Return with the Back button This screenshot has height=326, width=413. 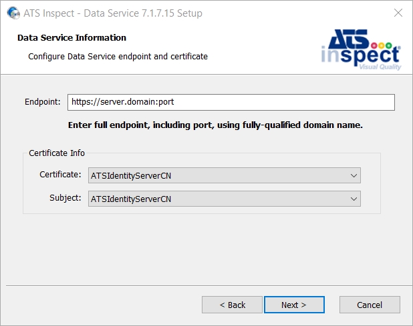tap(232, 305)
